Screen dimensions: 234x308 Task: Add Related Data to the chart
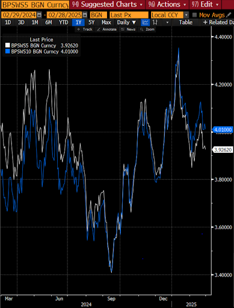coord(218,22)
